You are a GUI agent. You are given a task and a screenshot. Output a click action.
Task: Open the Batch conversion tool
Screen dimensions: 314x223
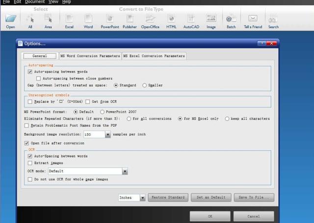pos(231,19)
